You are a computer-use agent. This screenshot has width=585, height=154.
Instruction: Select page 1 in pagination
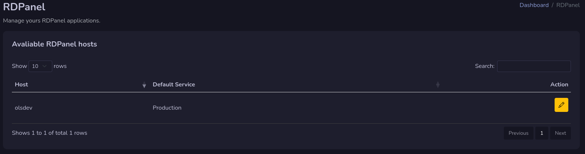542,133
